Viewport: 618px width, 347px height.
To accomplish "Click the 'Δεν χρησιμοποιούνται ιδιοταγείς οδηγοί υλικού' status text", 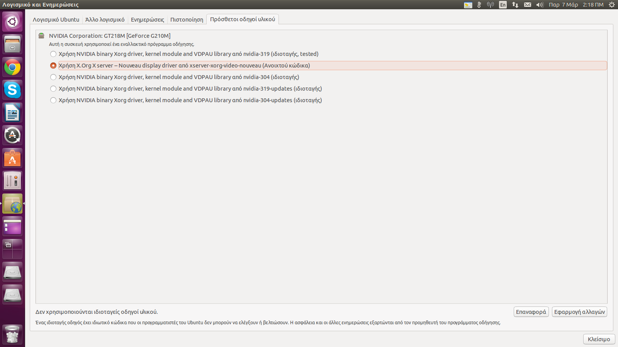I will 97,312.
